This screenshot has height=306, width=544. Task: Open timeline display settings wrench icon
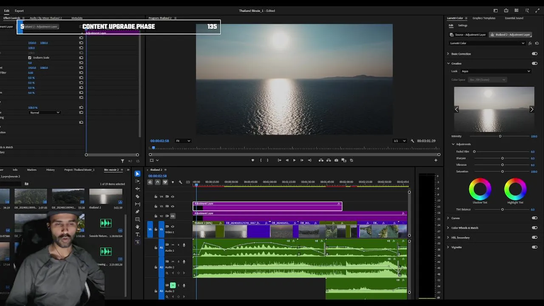pyautogui.click(x=180, y=182)
